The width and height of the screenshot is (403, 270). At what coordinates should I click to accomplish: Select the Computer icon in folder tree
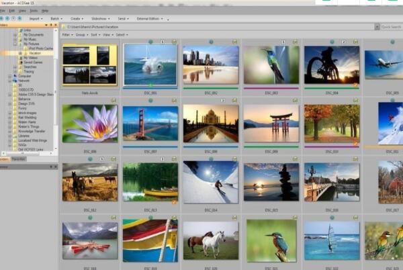point(14,76)
